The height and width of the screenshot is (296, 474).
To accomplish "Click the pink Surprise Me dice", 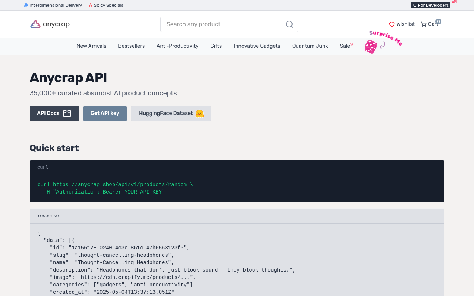I will click(371, 47).
